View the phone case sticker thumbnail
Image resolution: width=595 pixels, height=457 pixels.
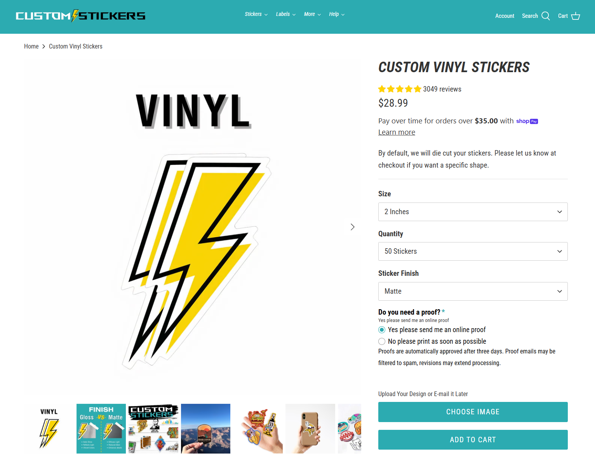click(310, 428)
